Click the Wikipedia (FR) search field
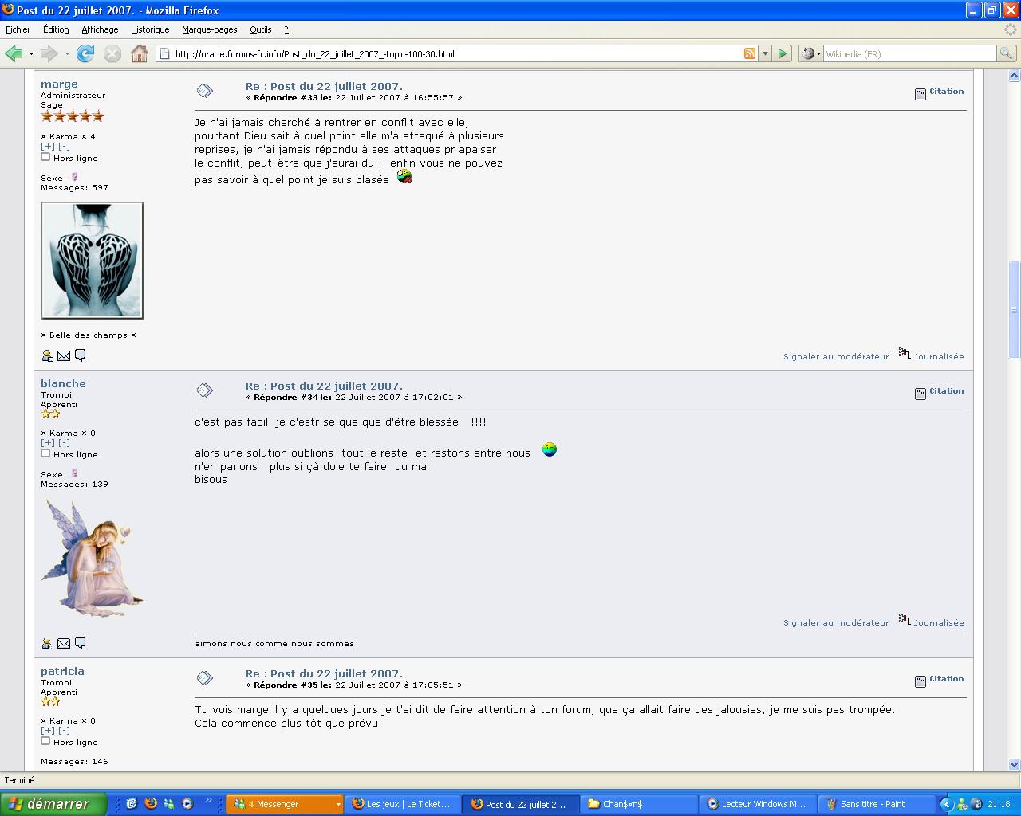Viewport: 1021px width, 816px height. pyautogui.click(x=909, y=53)
